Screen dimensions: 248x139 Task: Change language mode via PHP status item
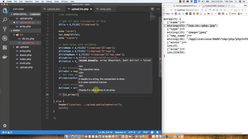point(145,132)
